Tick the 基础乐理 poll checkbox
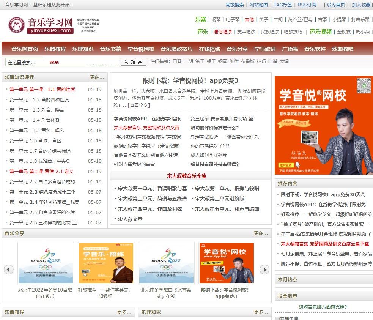 (277, 318)
